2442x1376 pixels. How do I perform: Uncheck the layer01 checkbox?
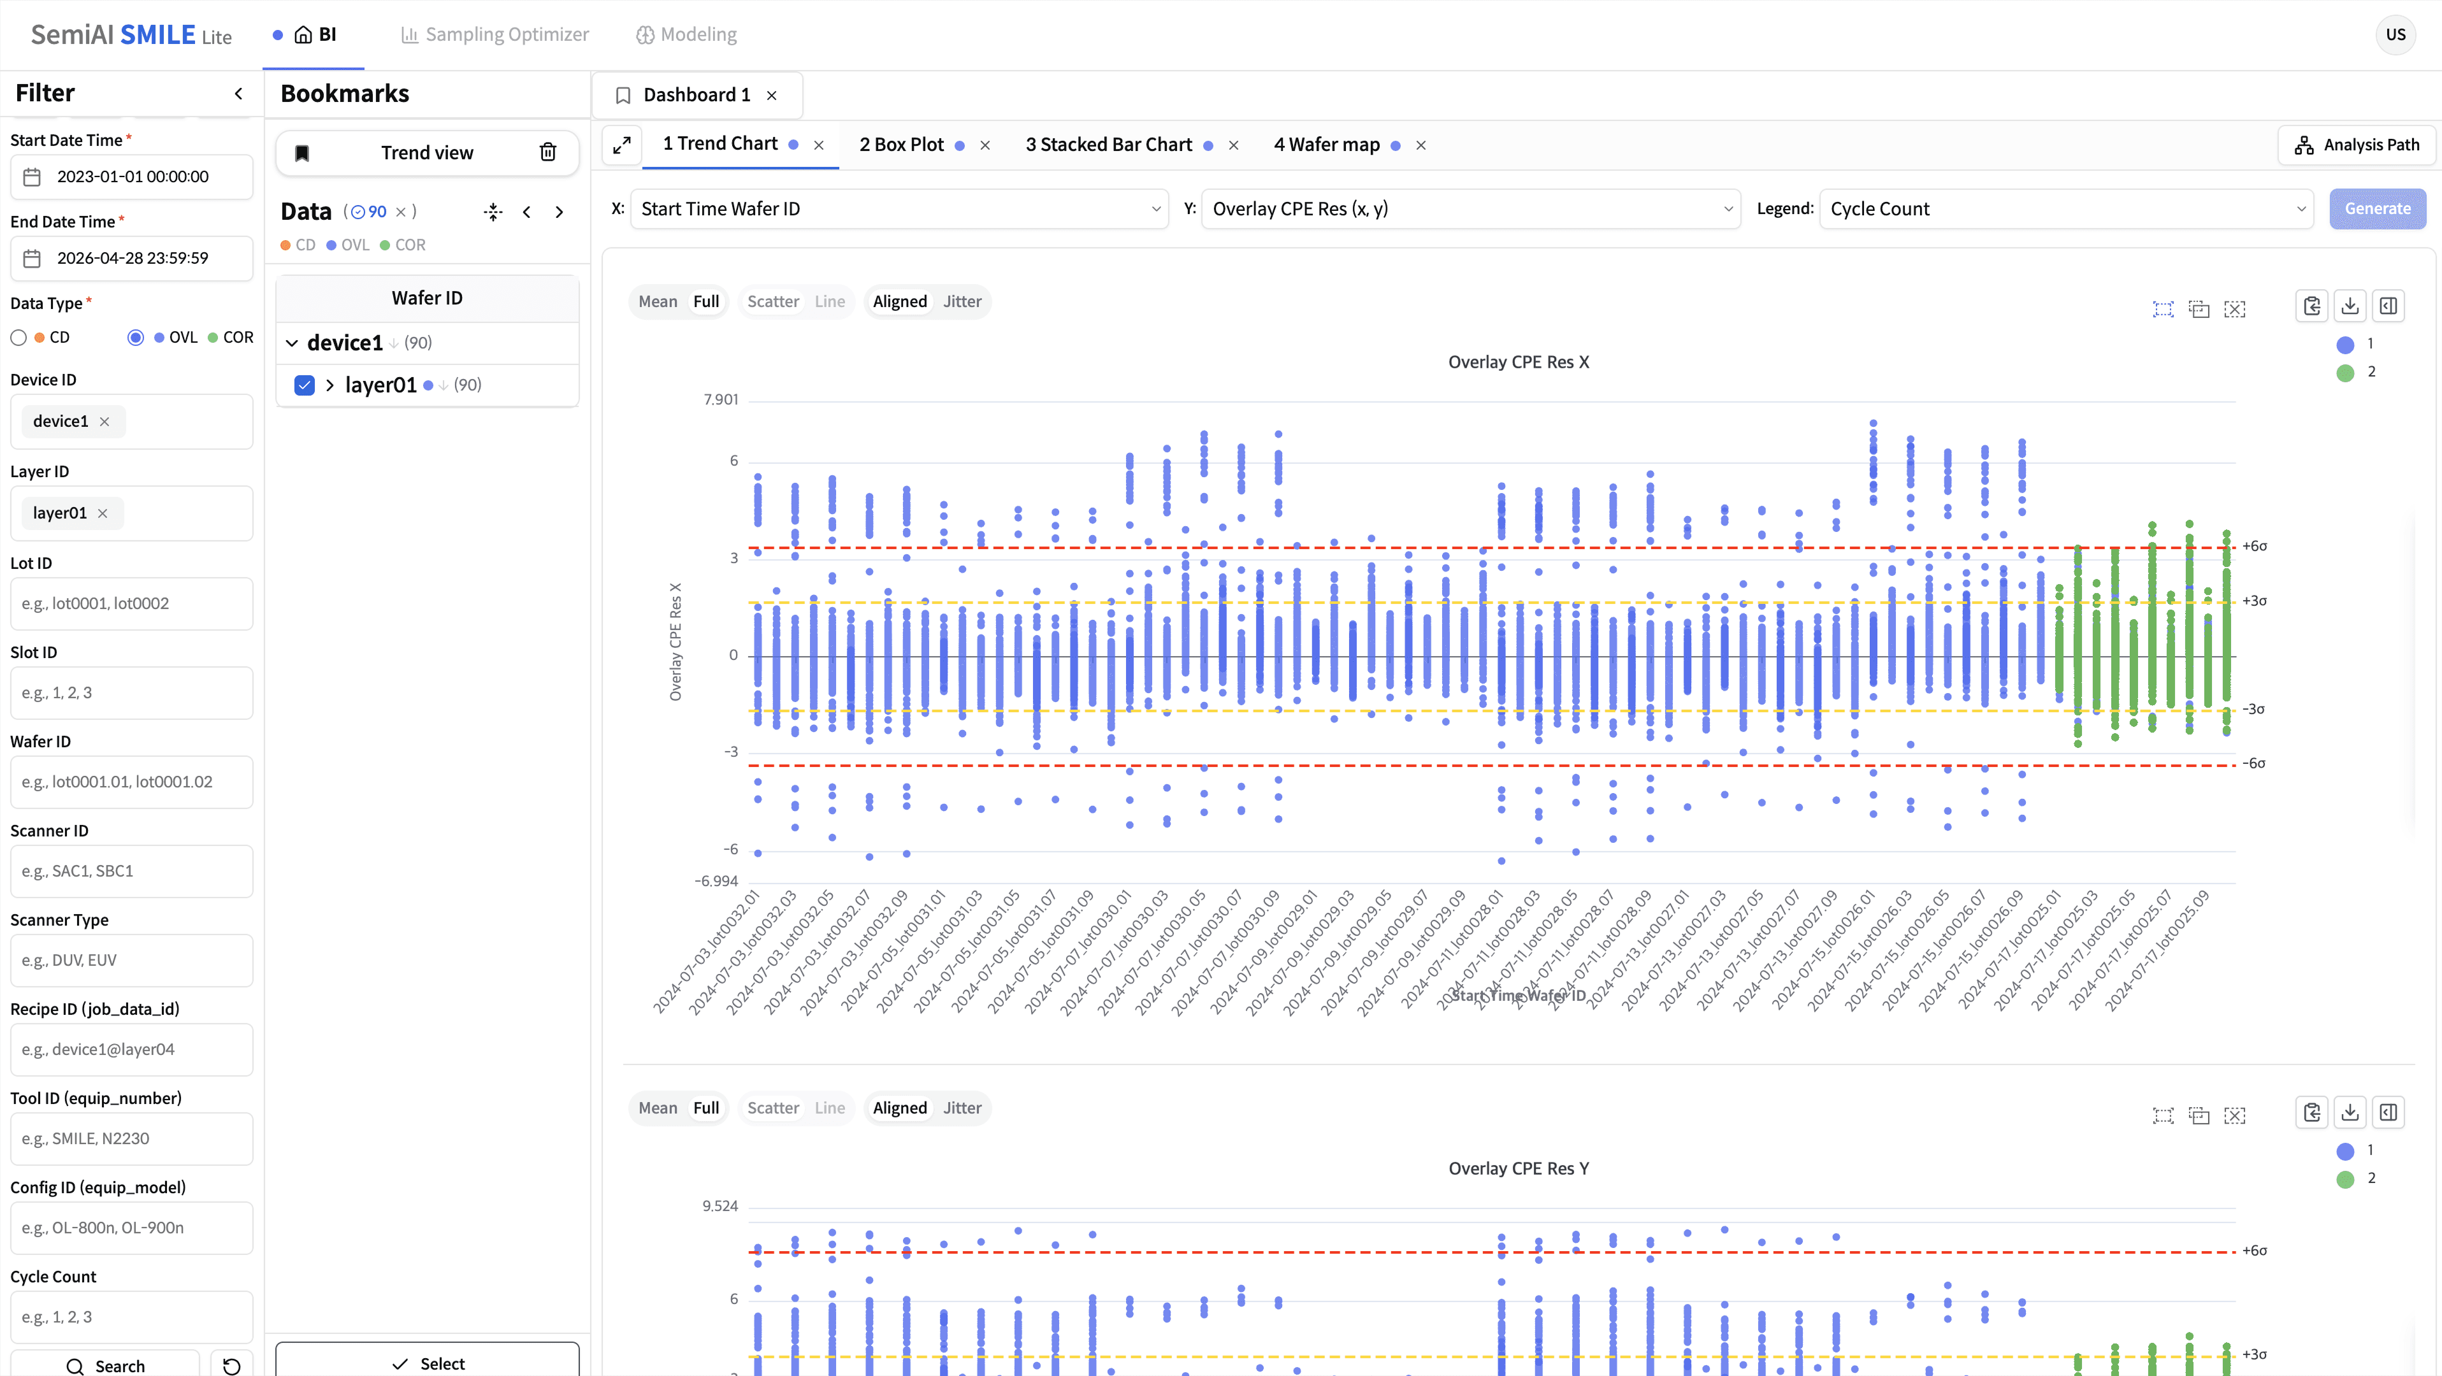(305, 385)
